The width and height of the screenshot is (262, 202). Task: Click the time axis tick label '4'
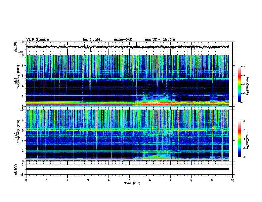click(109, 180)
